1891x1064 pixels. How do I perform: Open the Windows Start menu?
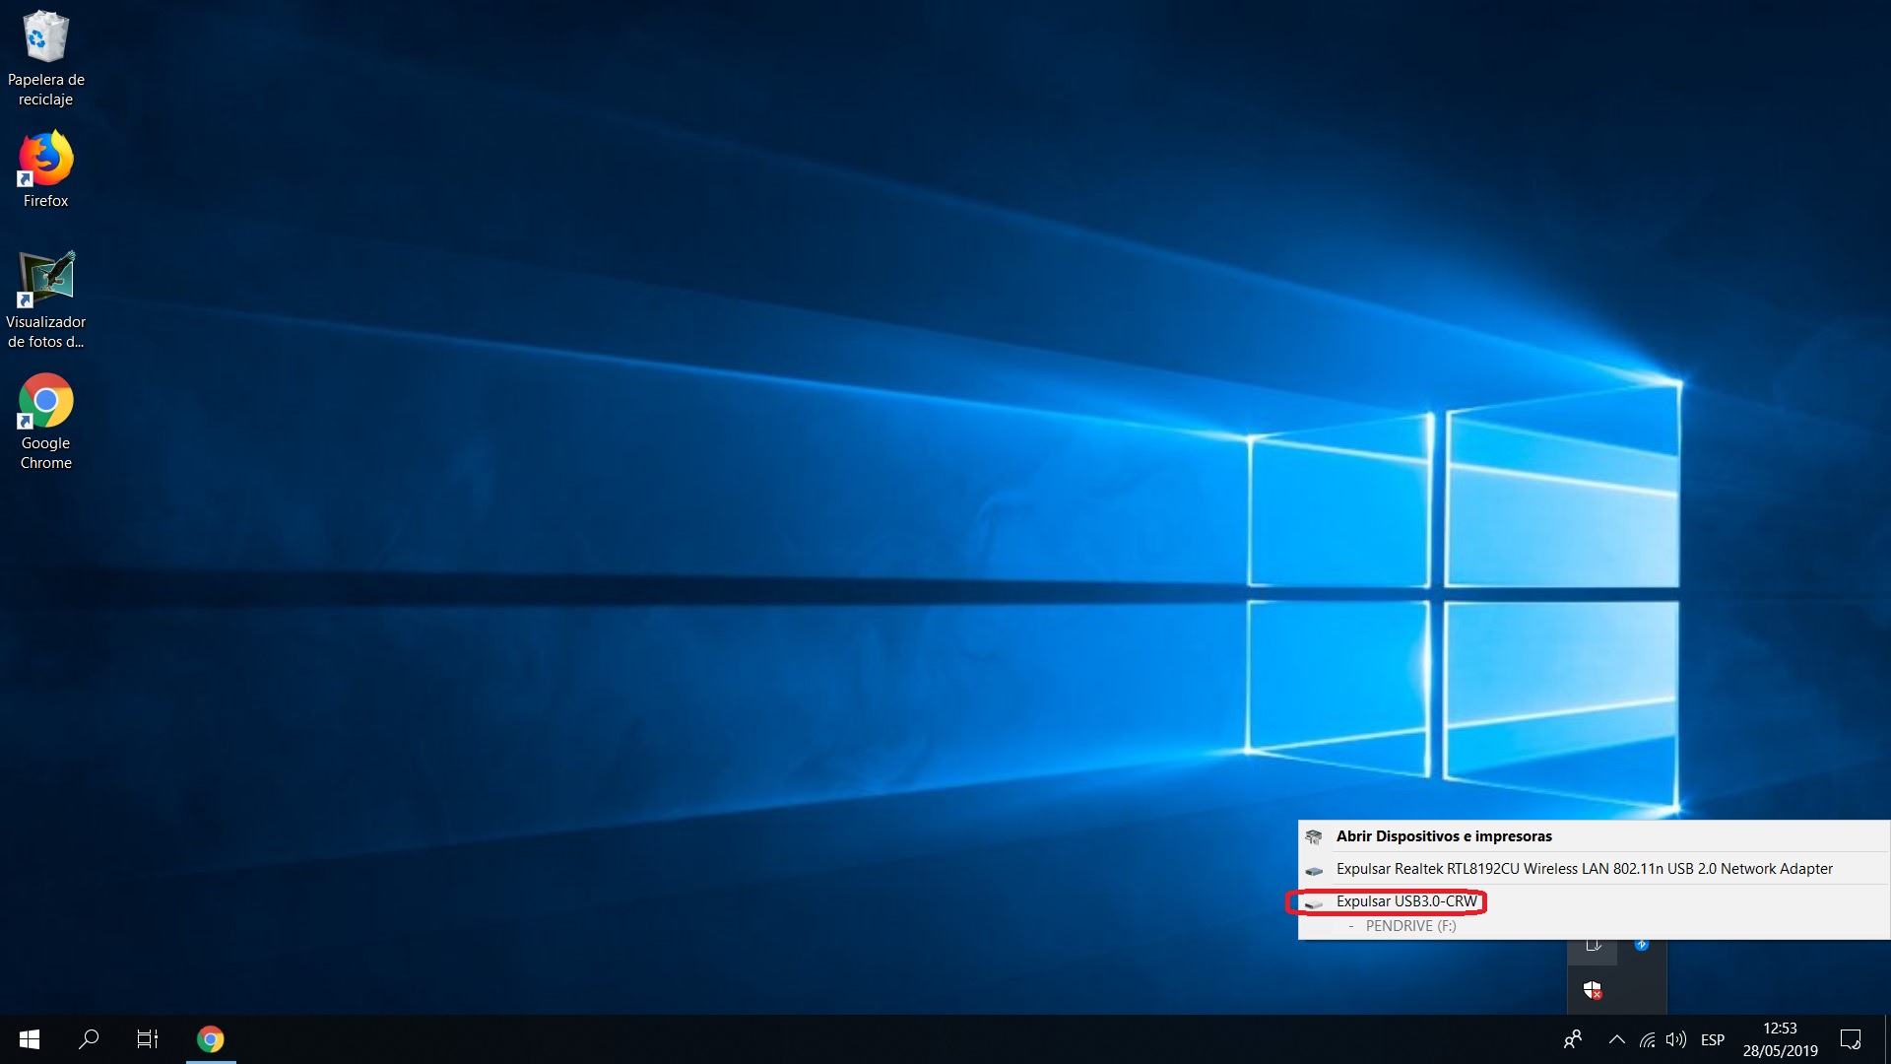30,1039
